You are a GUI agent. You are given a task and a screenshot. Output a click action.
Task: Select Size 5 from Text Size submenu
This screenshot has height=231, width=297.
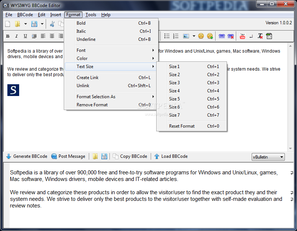click(x=192, y=99)
